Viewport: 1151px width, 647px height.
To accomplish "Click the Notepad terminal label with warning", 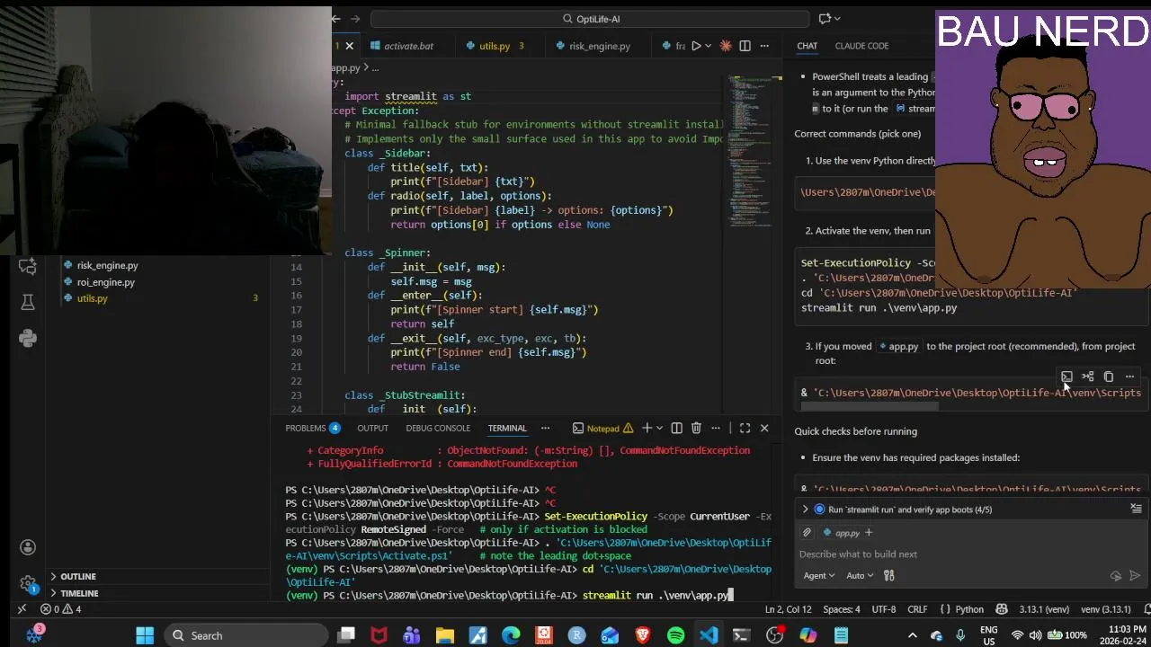I will tap(602, 429).
